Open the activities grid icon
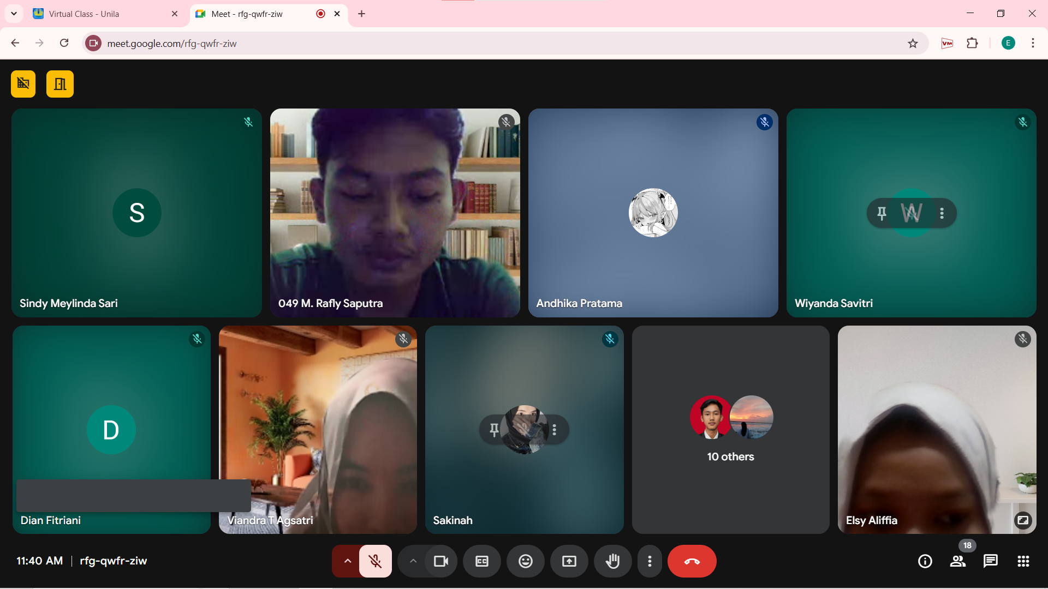This screenshot has width=1048, height=589. coord(1023,561)
